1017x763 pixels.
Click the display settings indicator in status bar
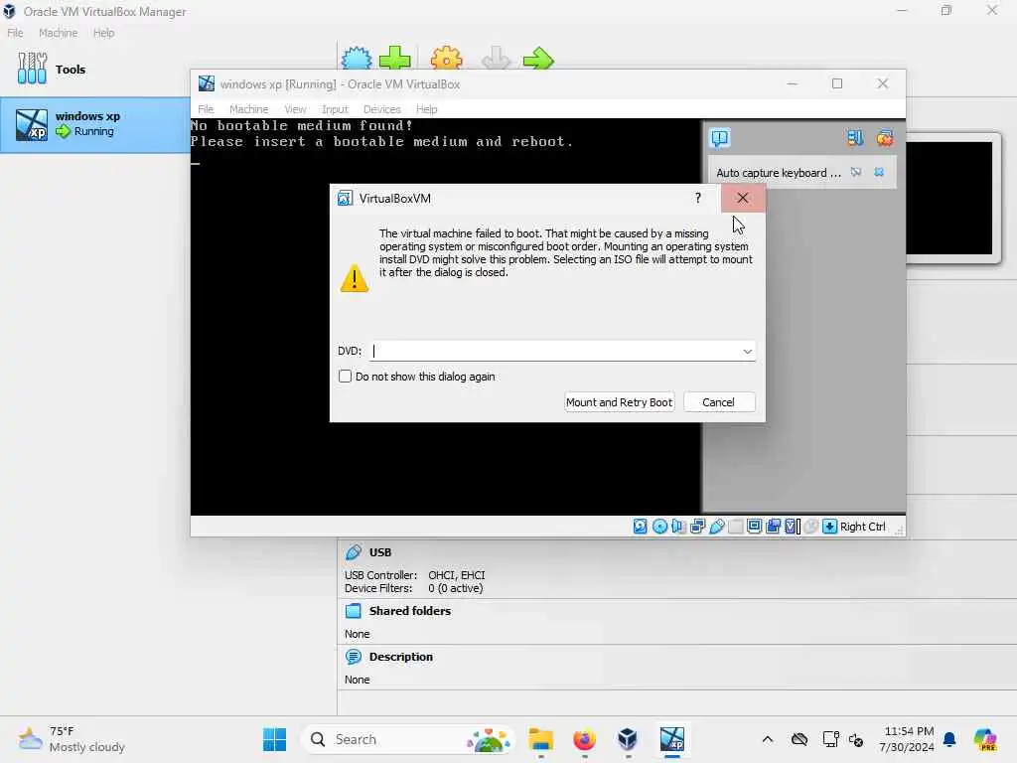click(754, 527)
